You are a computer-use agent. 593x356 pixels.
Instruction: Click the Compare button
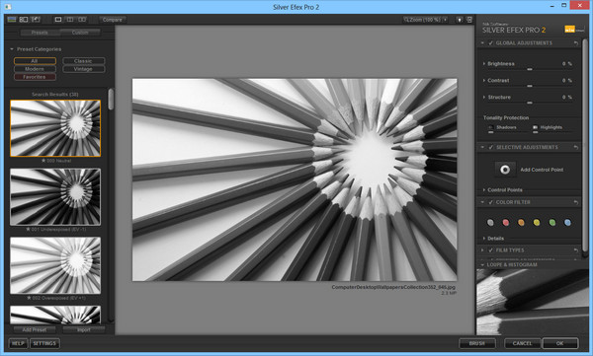113,20
